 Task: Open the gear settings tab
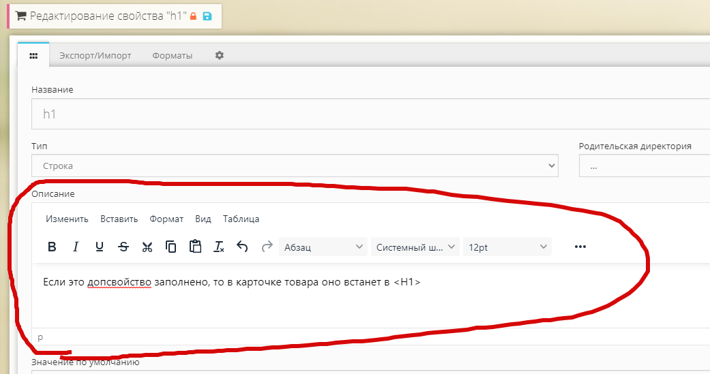pos(220,55)
